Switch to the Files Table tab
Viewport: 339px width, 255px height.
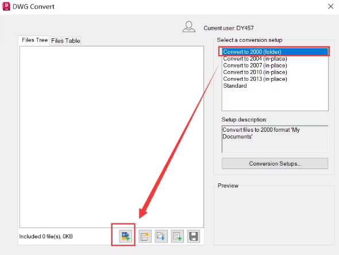[x=66, y=41]
